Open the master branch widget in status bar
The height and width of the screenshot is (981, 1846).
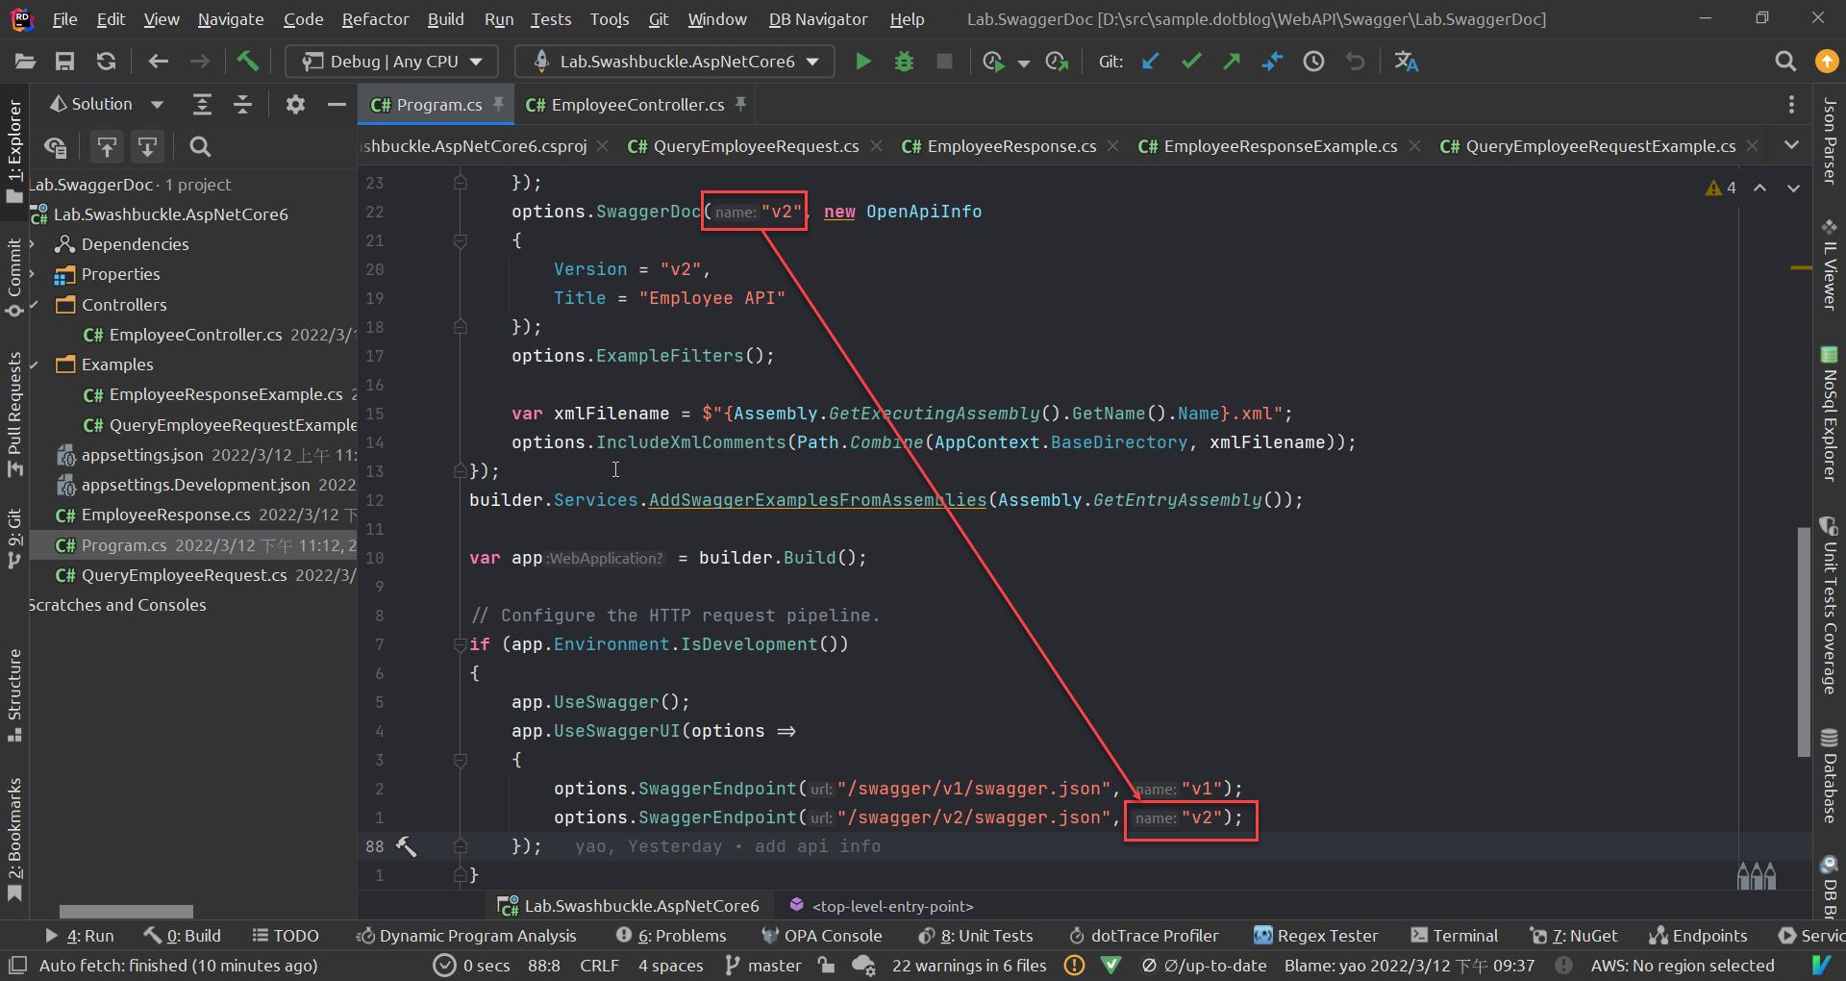coord(774,966)
